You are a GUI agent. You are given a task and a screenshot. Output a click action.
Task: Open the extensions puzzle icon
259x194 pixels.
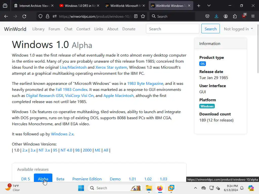[x=235, y=16]
